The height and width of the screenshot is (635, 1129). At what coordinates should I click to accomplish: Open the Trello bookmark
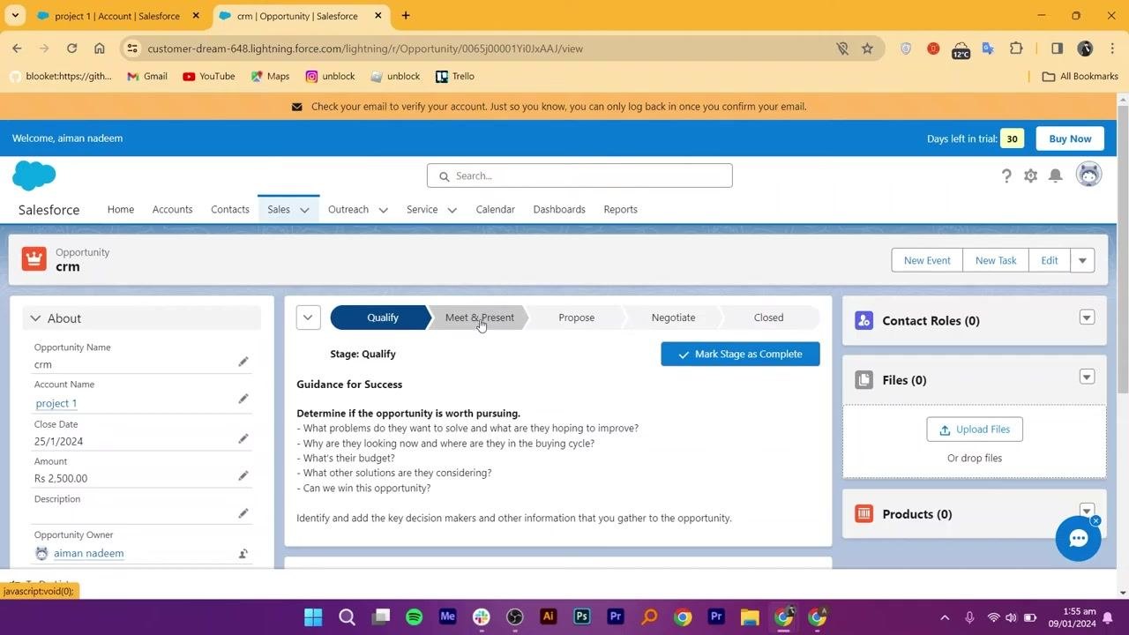(x=455, y=77)
